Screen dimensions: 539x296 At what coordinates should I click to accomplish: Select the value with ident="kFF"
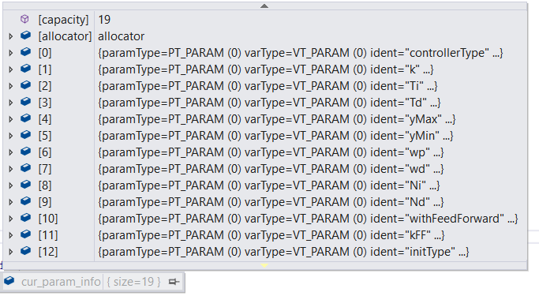(271, 235)
